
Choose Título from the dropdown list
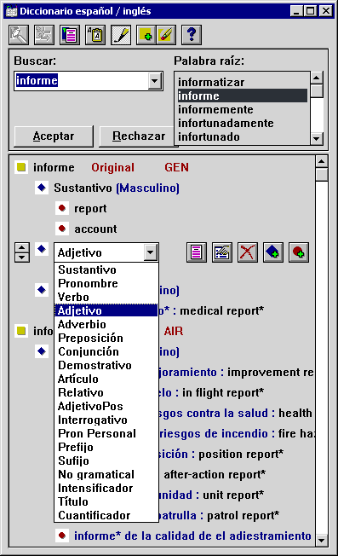[106, 501]
